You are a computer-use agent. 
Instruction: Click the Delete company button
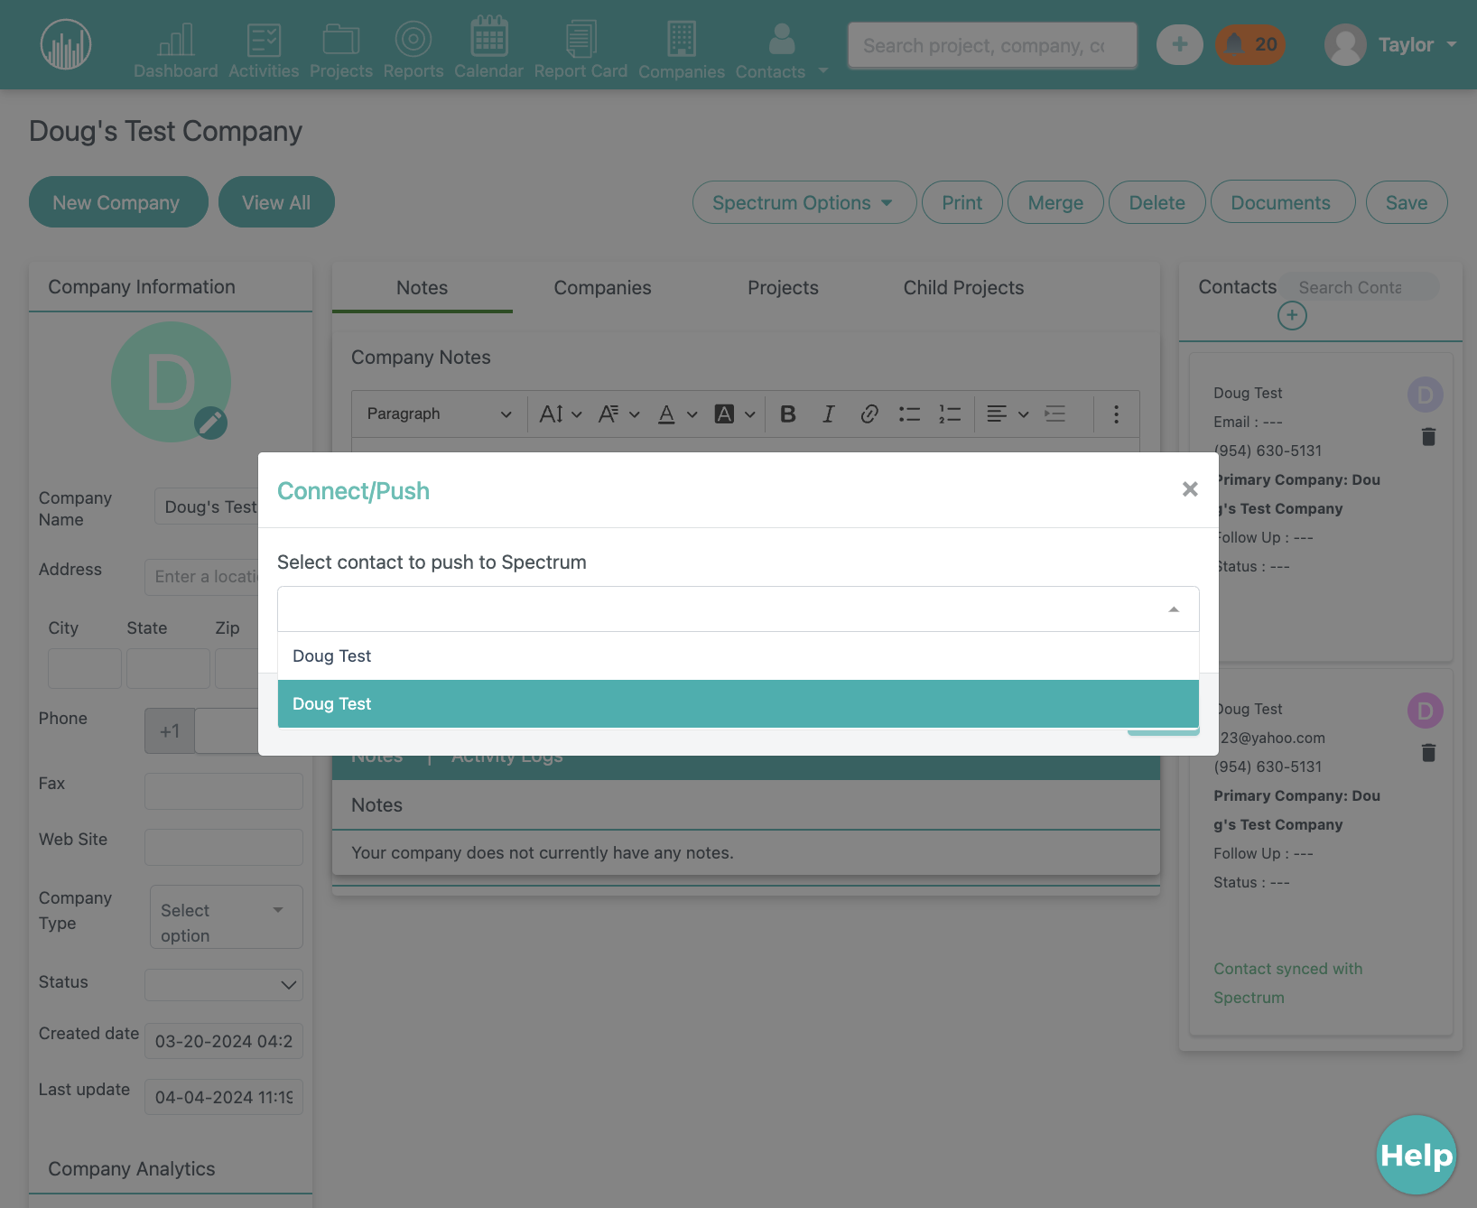pyautogui.click(x=1157, y=202)
